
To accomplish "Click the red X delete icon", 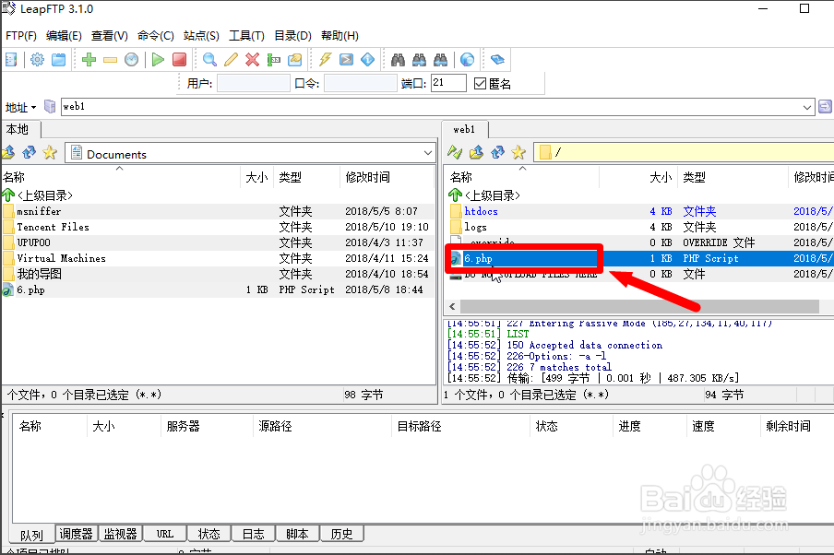I will [252, 60].
